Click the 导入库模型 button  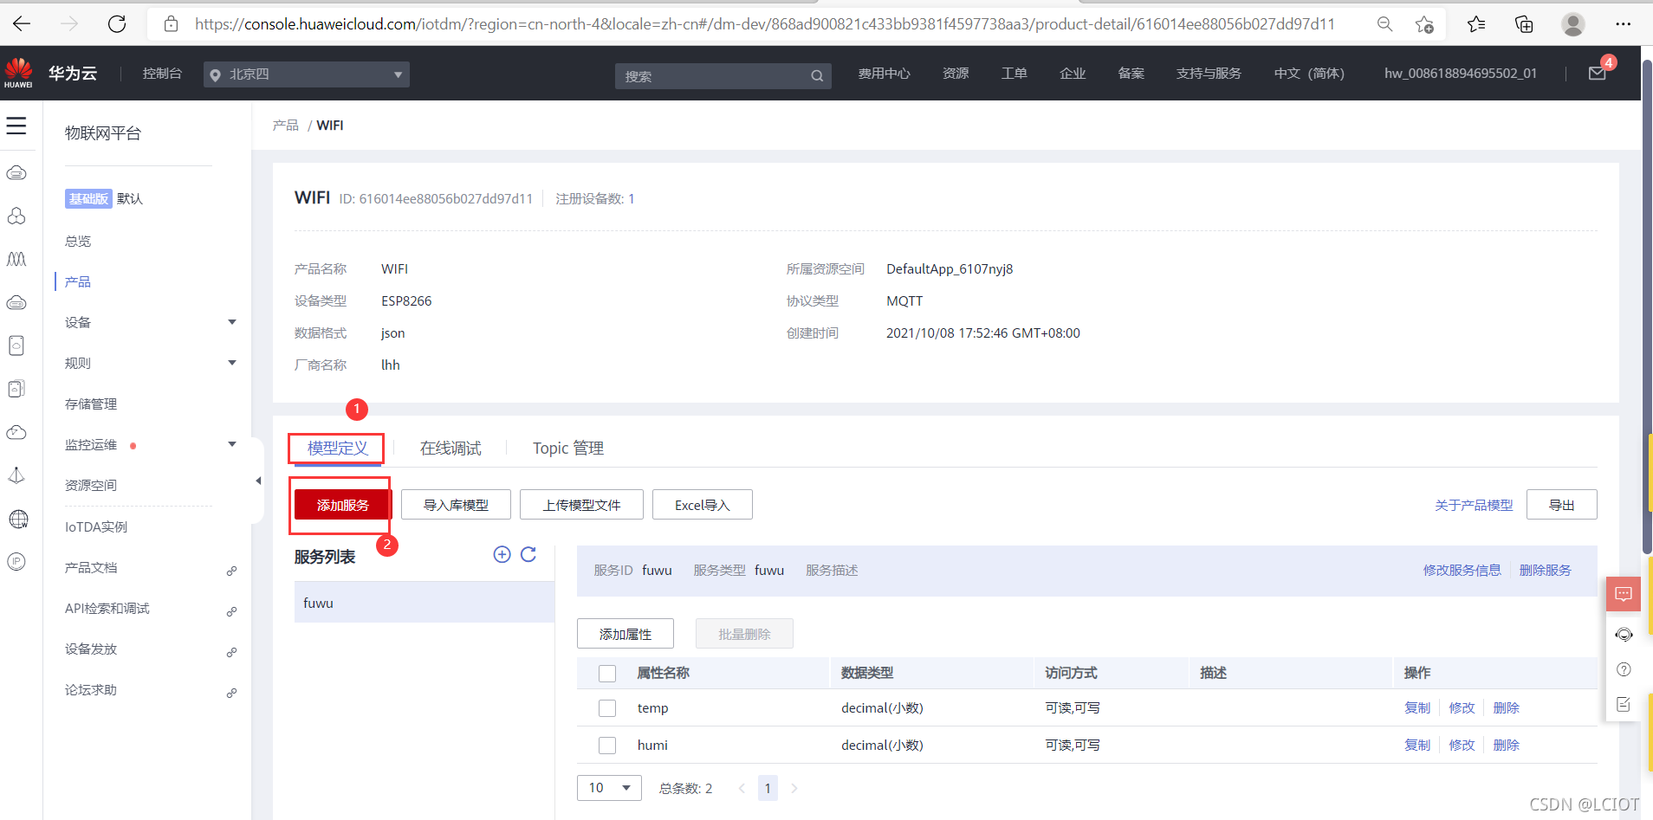click(x=456, y=505)
